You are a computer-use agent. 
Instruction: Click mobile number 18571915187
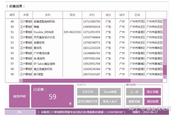tap(92, 74)
